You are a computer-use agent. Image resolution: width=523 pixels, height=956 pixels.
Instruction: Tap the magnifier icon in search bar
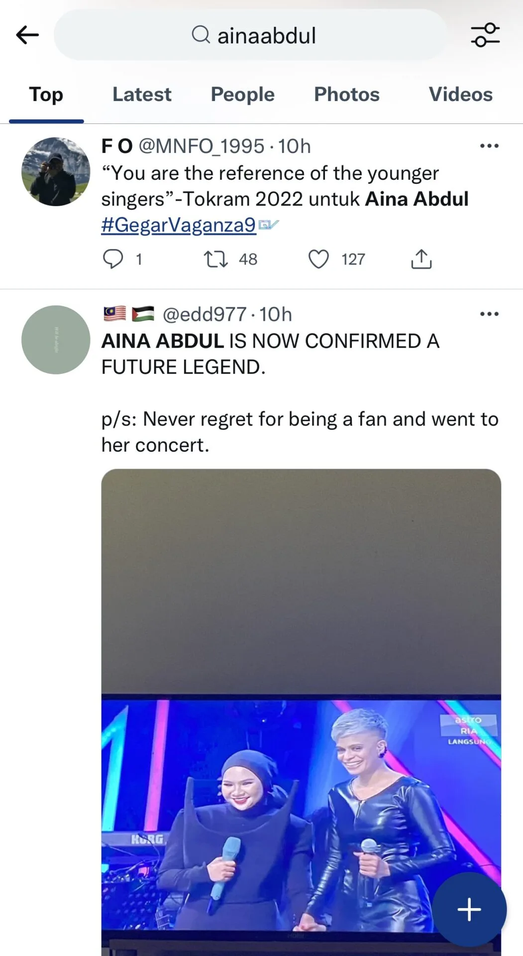(x=201, y=35)
